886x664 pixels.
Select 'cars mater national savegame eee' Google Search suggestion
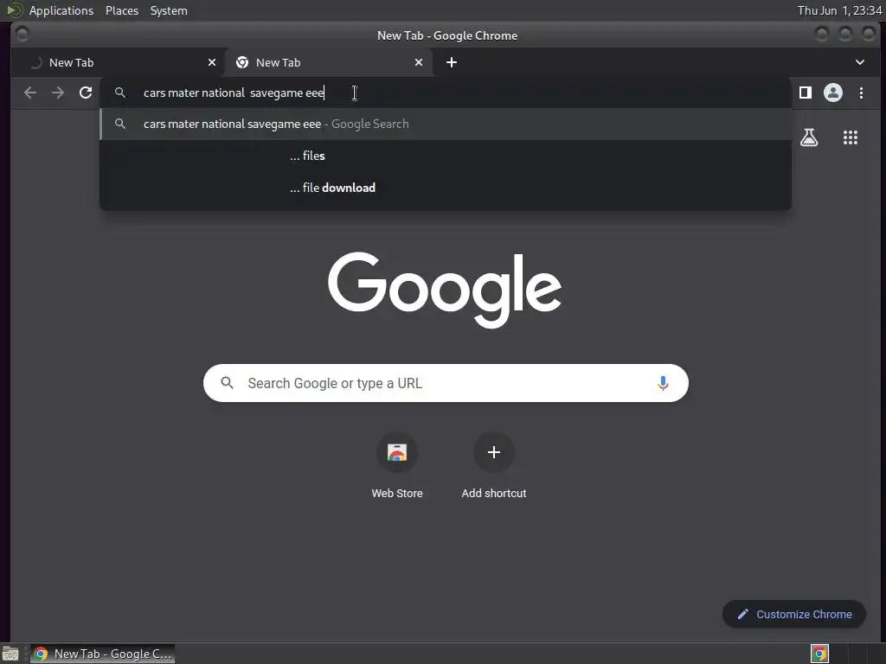pos(446,124)
